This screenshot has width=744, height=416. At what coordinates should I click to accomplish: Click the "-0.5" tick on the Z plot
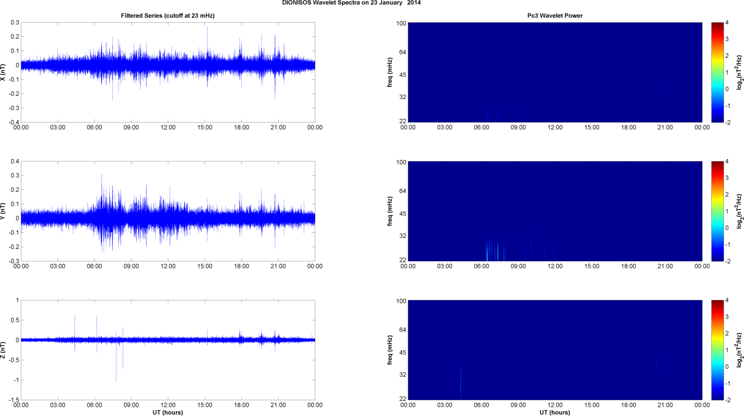[x=14, y=360]
